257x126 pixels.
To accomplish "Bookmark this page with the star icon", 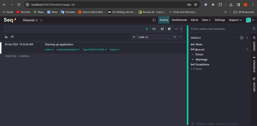I will coord(196,4).
